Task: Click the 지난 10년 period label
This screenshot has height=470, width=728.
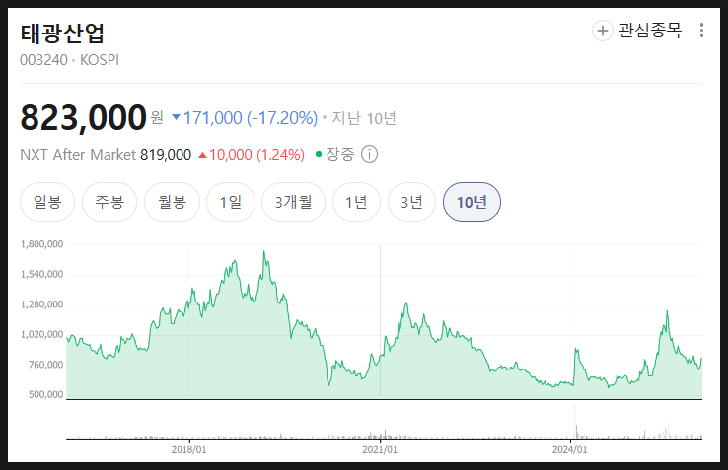Action: (364, 119)
